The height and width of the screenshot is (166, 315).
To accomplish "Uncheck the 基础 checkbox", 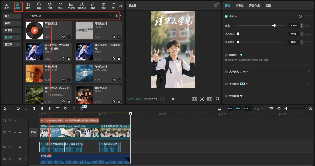I will click(226, 16).
